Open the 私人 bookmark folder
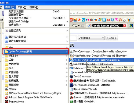Viewport: 134px width, 103px height. coord(37,68)
